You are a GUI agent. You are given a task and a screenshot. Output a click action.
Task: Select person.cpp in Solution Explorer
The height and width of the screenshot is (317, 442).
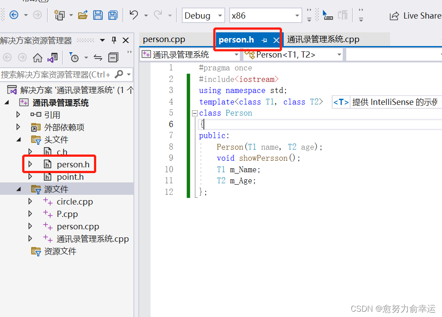click(x=78, y=226)
